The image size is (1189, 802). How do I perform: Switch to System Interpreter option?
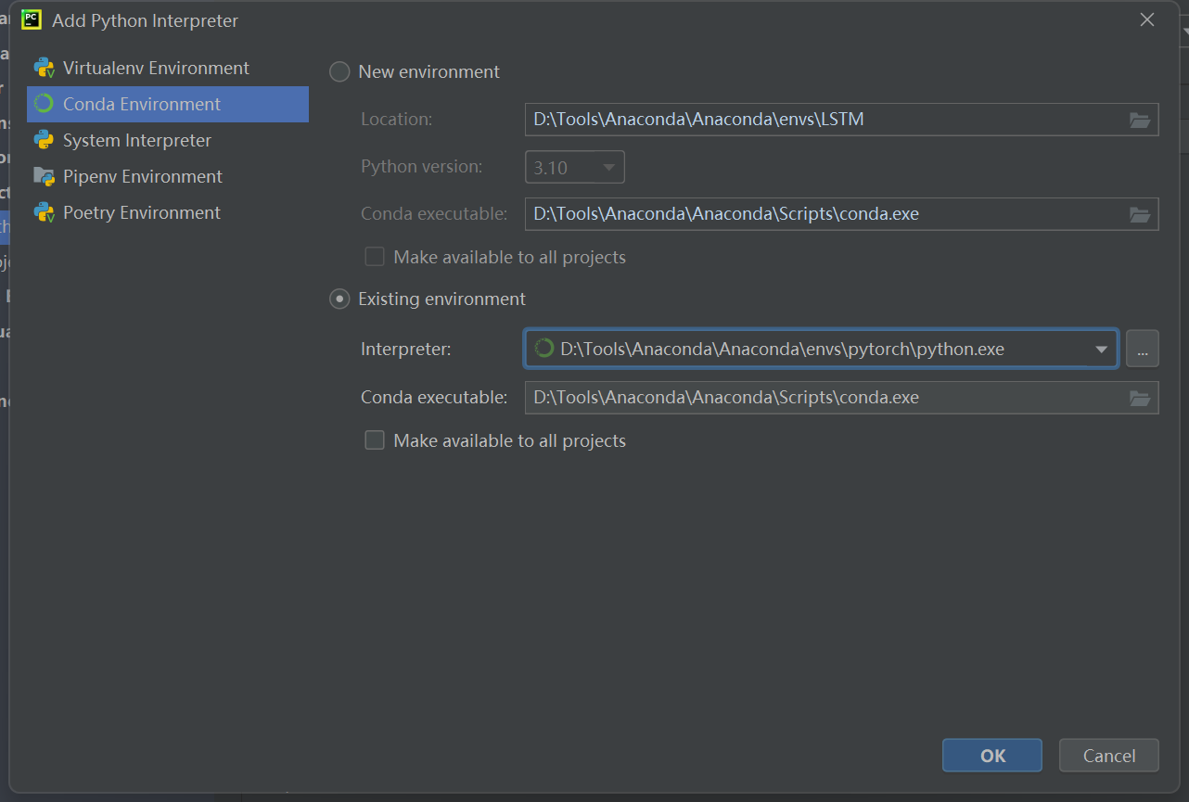(x=137, y=140)
